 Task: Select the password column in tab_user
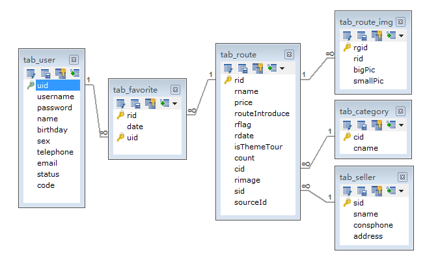(x=55, y=108)
